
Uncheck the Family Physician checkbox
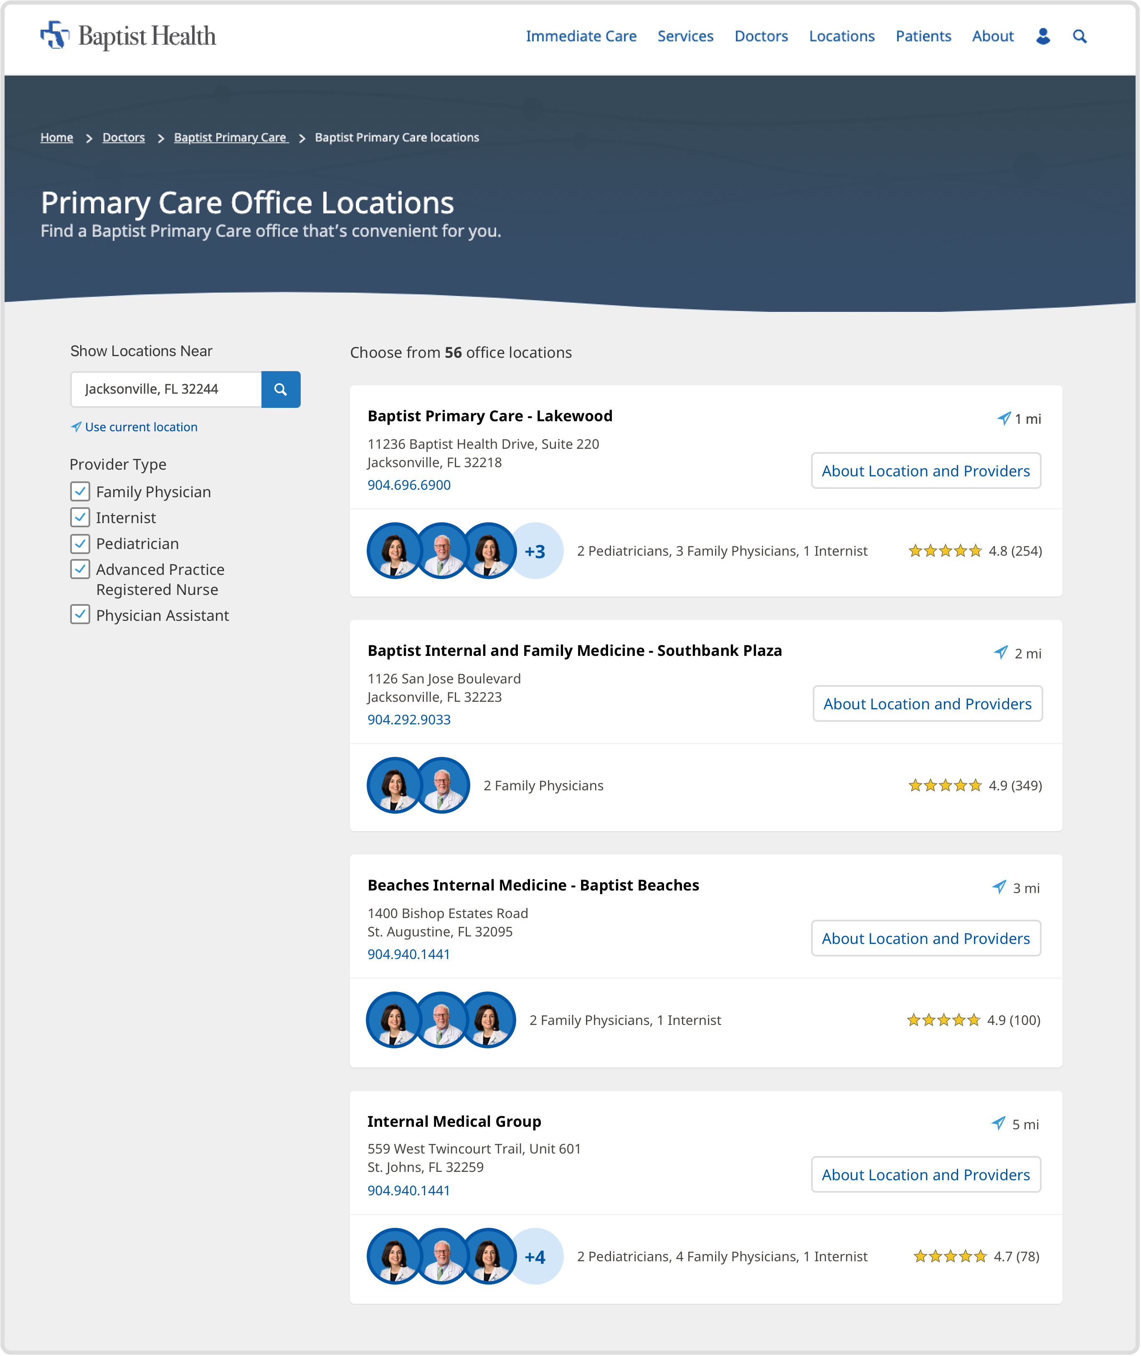[x=80, y=491]
